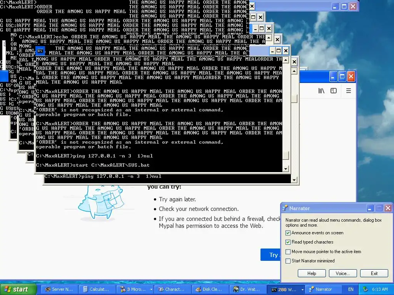
Task: Minimize the Mypal browser window
Action: [x=333, y=76]
